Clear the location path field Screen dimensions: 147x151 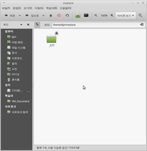[142, 25]
